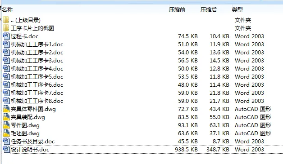Image resolution: width=283 pixels, height=164 pixels.
Task: Click the 348.7 KB compressed size value
Action: 218,150
